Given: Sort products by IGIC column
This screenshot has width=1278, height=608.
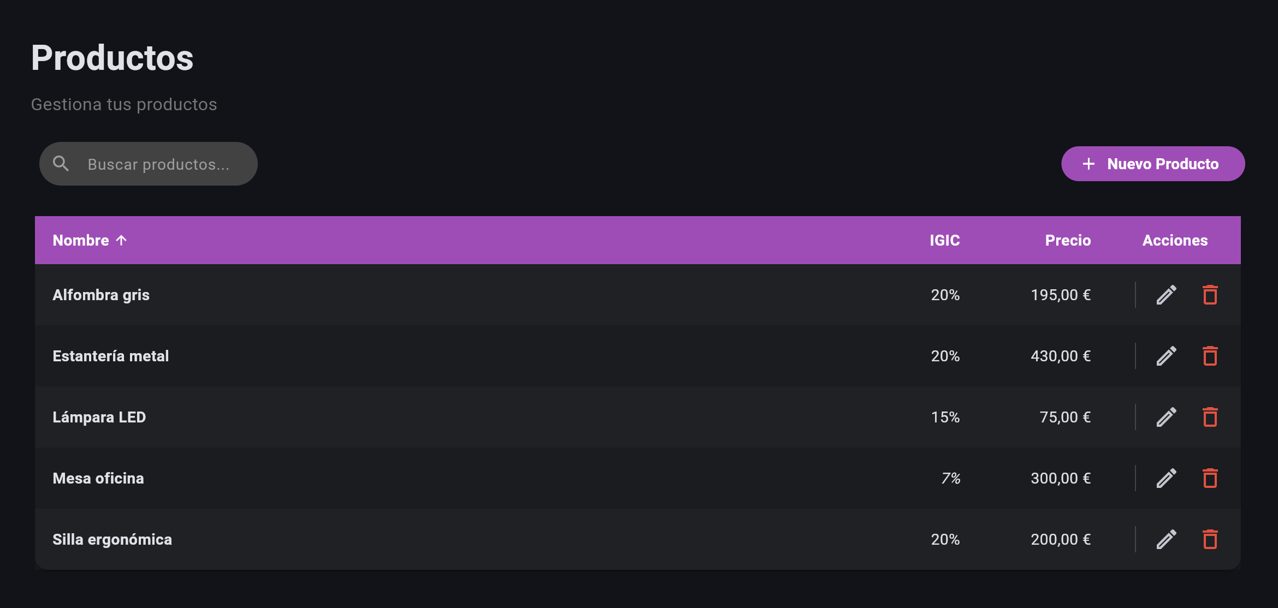Looking at the screenshot, I should point(944,240).
